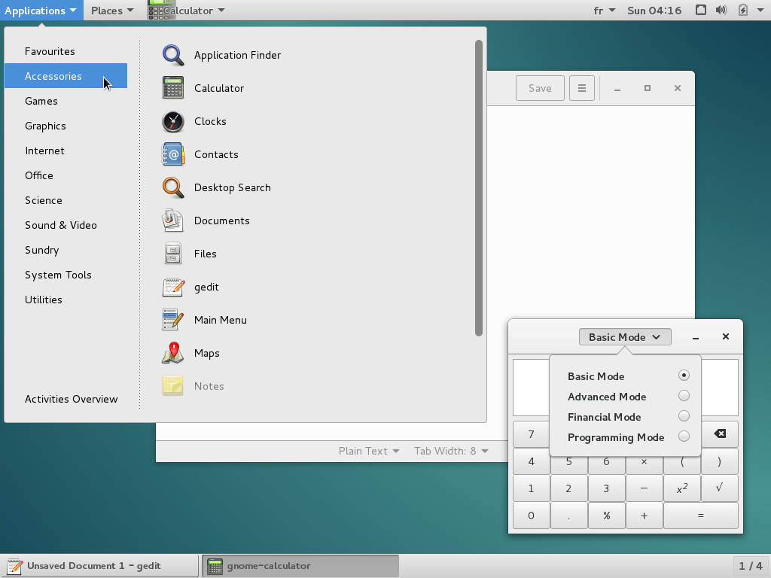Click the x squared button
This screenshot has width=771, height=578.
click(682, 488)
